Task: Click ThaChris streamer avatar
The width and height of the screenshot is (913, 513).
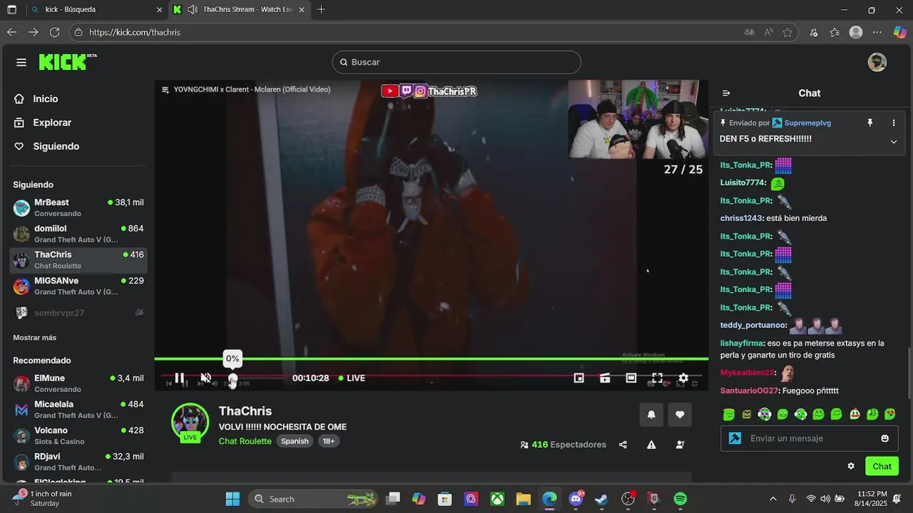Action: 190,421
